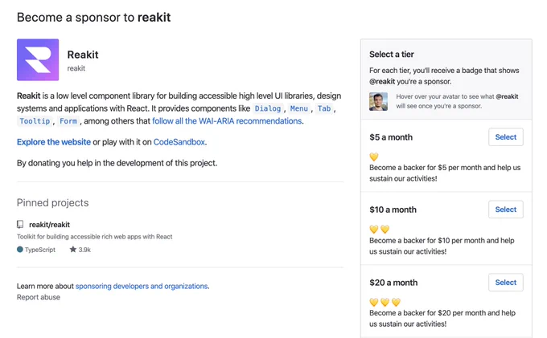Click the Reakit organization name heading
Image resolution: width=547 pixels, height=338 pixels.
click(83, 55)
